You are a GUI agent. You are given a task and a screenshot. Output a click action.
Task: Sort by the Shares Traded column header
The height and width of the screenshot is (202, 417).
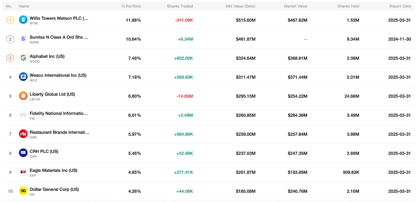pyautogui.click(x=180, y=6)
